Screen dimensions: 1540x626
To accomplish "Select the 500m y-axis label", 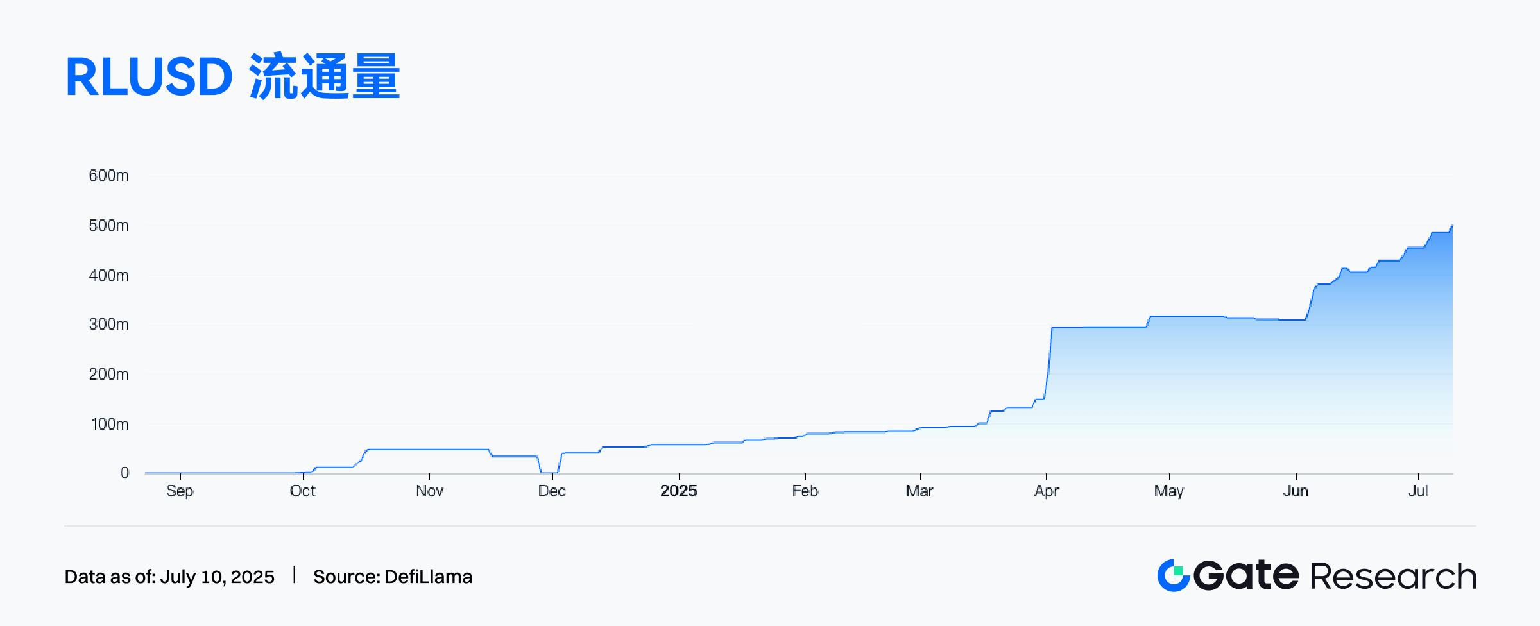I will [x=109, y=226].
